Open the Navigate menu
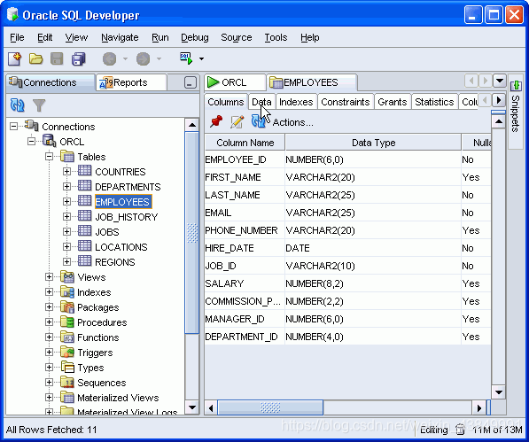The image size is (529, 442). [120, 37]
